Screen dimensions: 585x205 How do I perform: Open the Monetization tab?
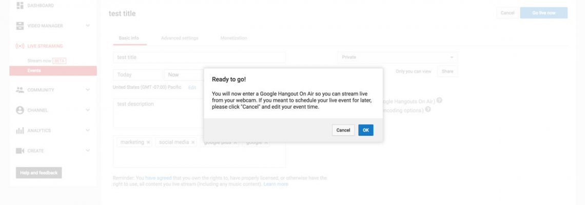pos(233,38)
